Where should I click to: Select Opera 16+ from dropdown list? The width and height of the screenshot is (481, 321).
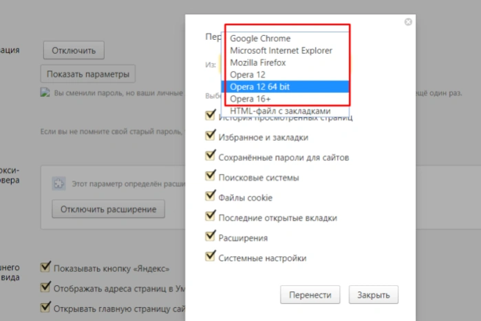(x=285, y=99)
